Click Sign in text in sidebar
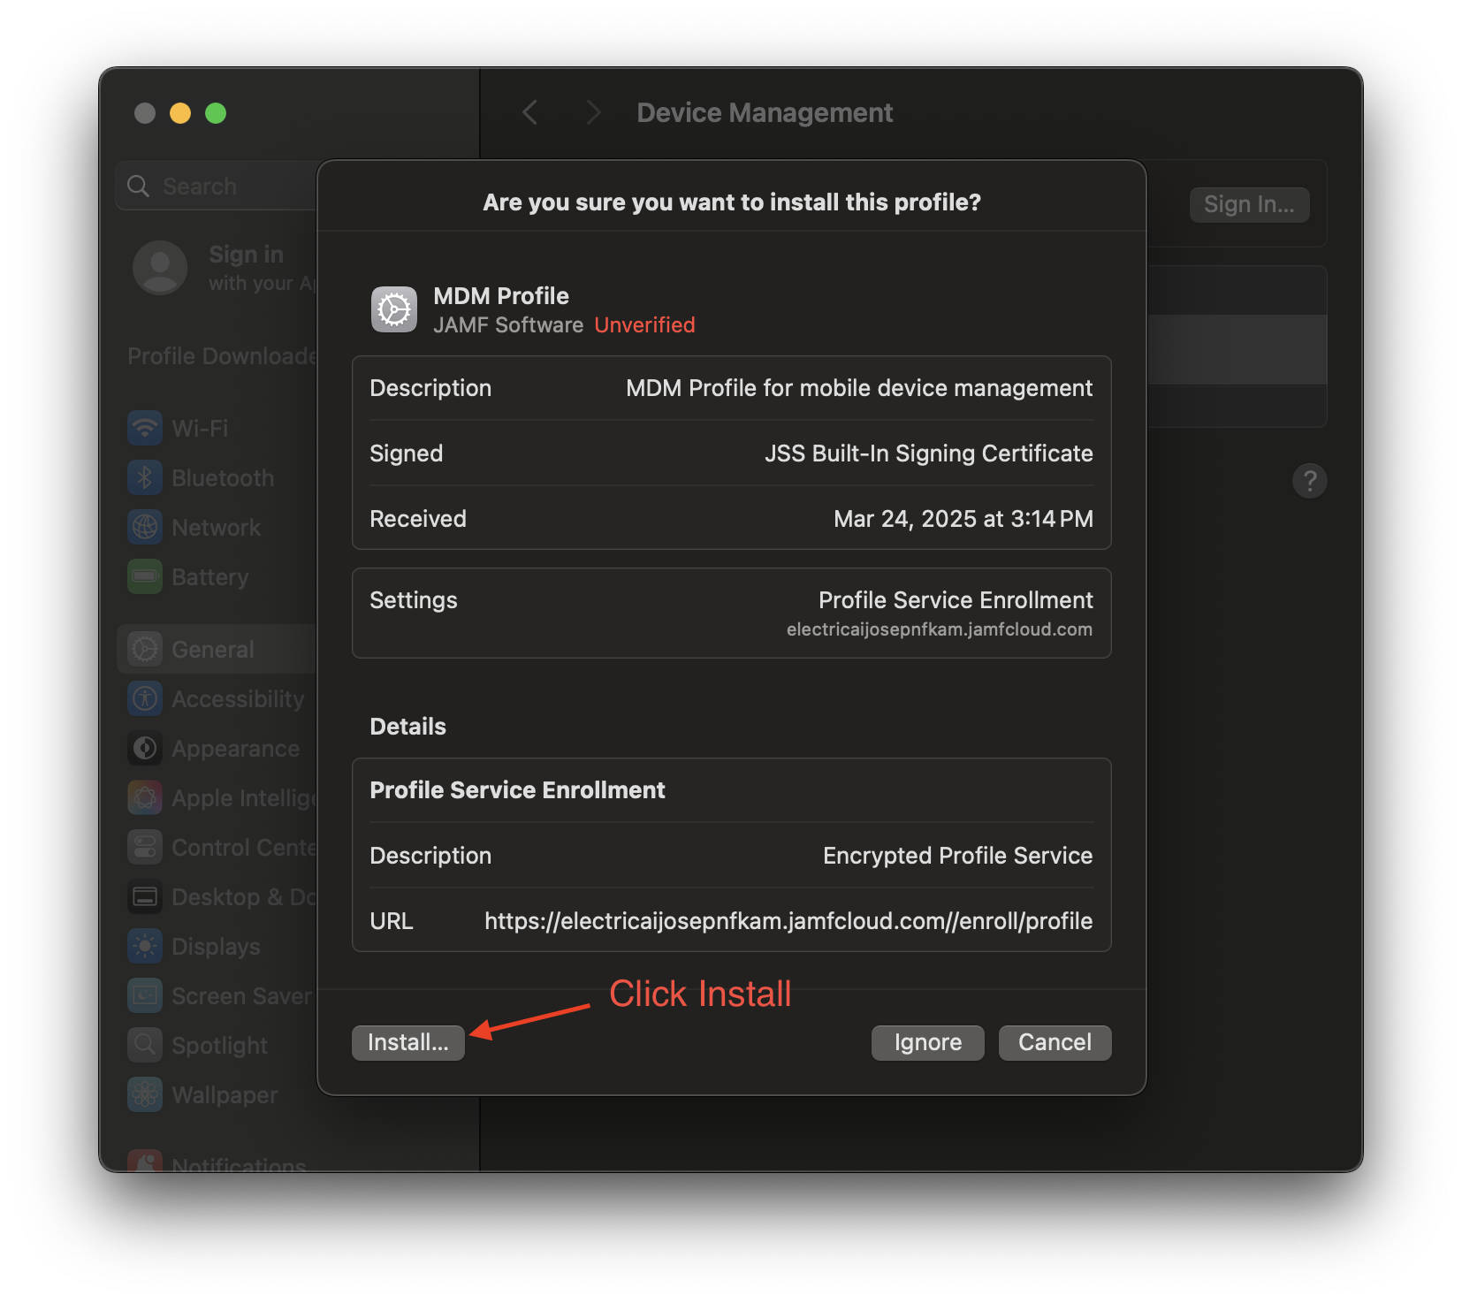1462x1303 pixels. tap(246, 255)
